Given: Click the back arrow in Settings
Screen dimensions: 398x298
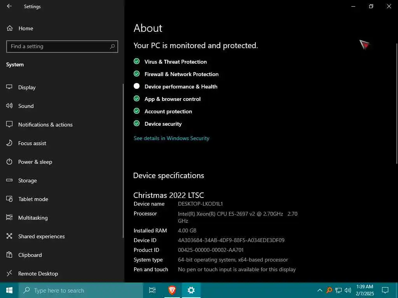Looking at the screenshot, I should coord(9,6).
